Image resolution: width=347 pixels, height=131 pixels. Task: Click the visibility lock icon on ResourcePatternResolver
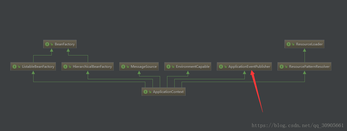286,67
